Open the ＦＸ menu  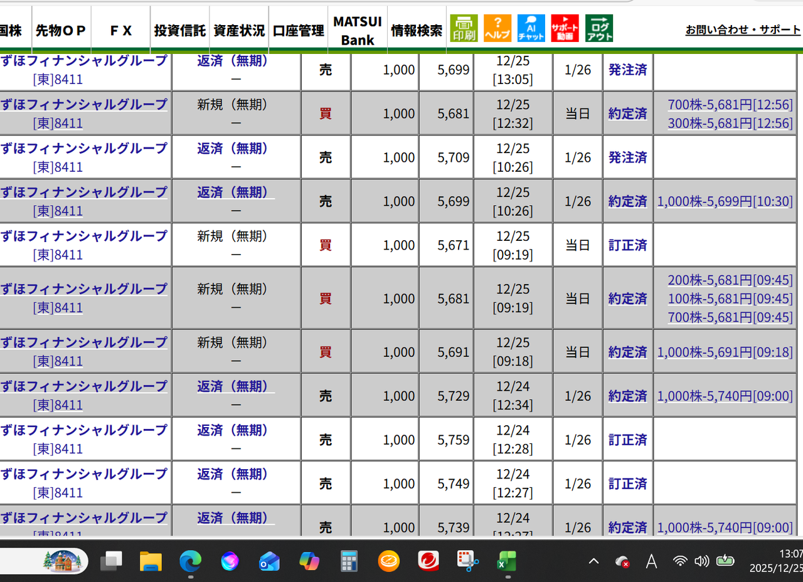120,28
